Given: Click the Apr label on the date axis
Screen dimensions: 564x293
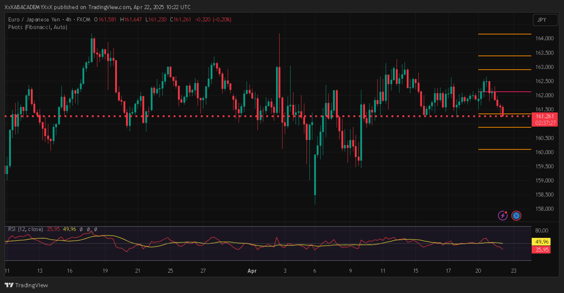Looking at the screenshot, I should point(252,270).
